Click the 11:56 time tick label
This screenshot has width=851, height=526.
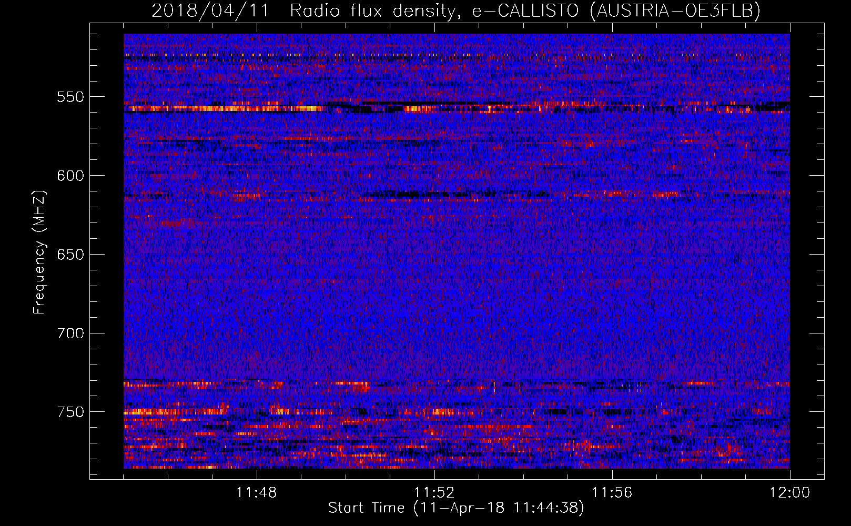pyautogui.click(x=612, y=493)
